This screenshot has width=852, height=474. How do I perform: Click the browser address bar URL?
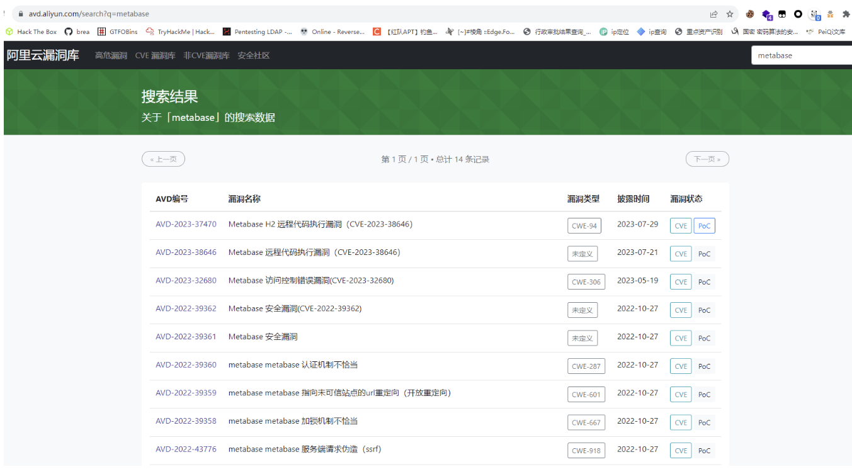pos(89,14)
